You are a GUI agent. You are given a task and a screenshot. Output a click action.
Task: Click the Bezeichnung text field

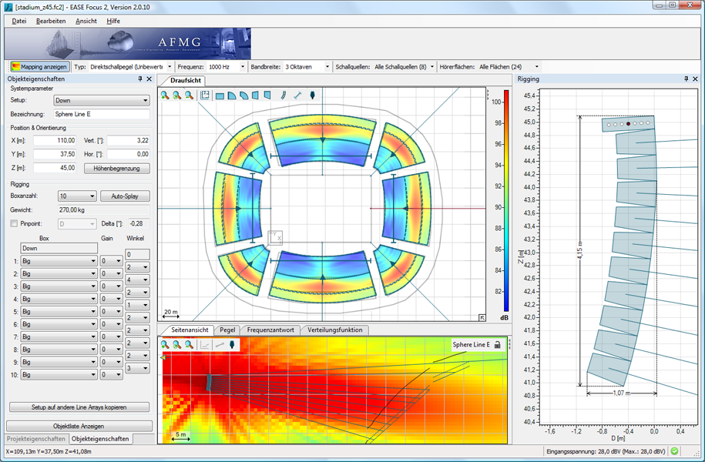(x=102, y=114)
